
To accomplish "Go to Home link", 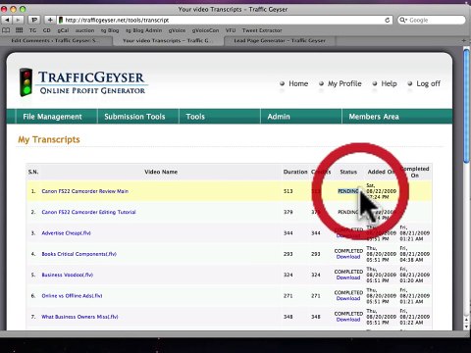I will click(298, 83).
